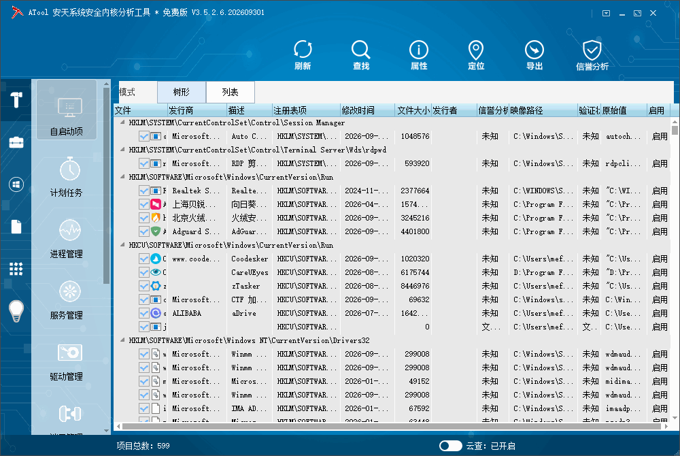Screen dimensions: 680x456
Task: Open the dot grid section in the left rail
Action: [x=16, y=269]
